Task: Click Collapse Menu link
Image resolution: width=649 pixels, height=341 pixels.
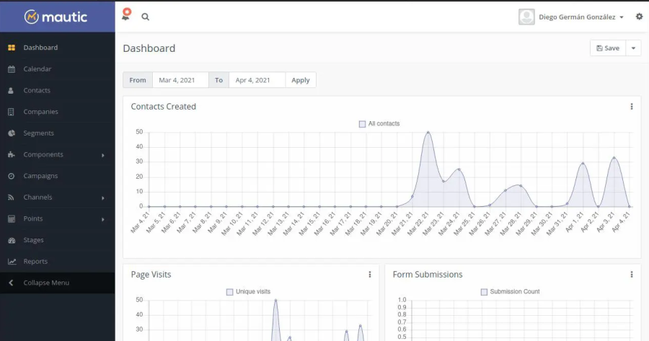Action: pyautogui.click(x=58, y=283)
